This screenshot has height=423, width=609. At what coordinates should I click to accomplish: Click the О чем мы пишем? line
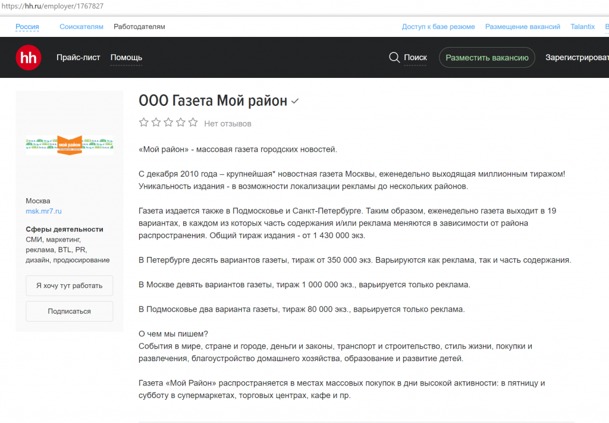173,334
